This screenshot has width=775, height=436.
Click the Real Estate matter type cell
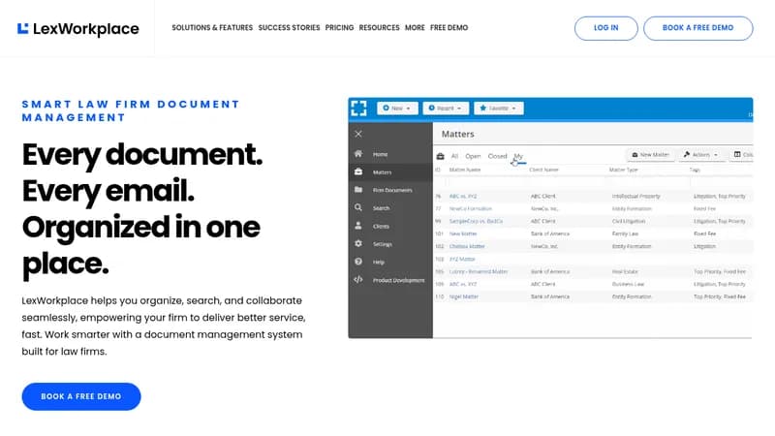point(625,271)
